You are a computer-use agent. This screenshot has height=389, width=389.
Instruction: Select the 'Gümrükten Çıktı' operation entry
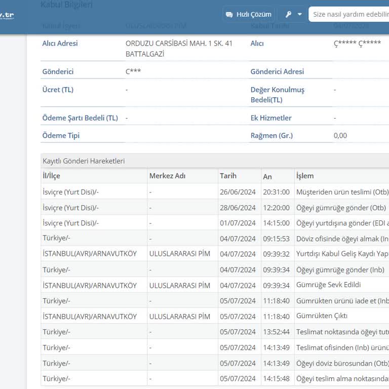[322, 316]
